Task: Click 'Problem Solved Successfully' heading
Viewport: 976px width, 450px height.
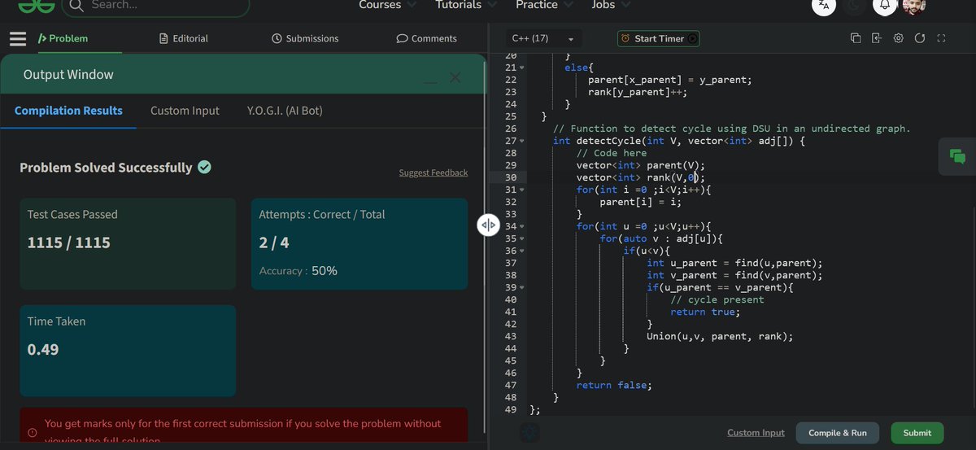Action: (106, 167)
